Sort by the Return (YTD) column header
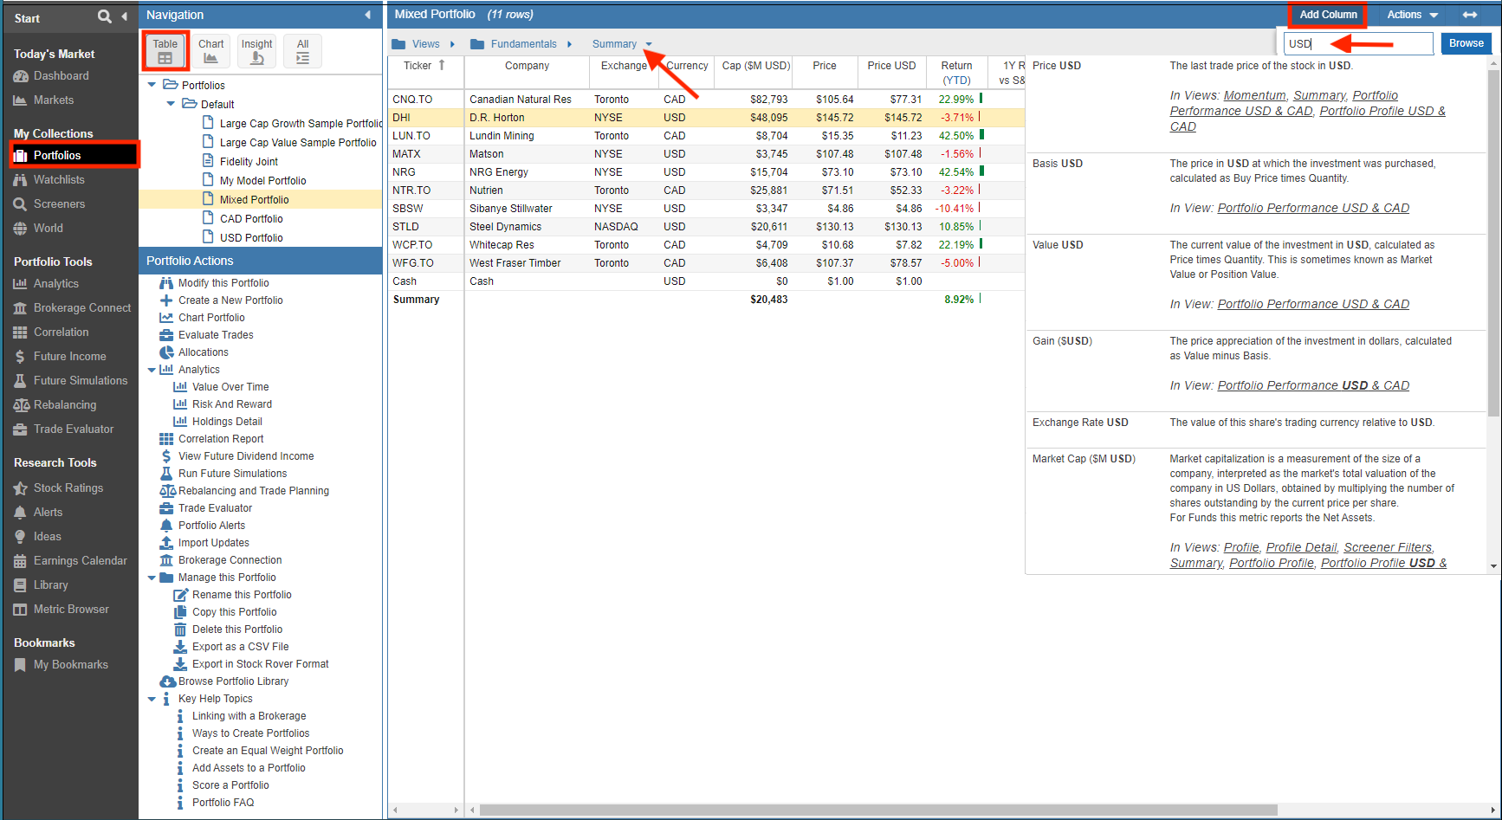Viewport: 1502px width, 820px height. coord(956,73)
